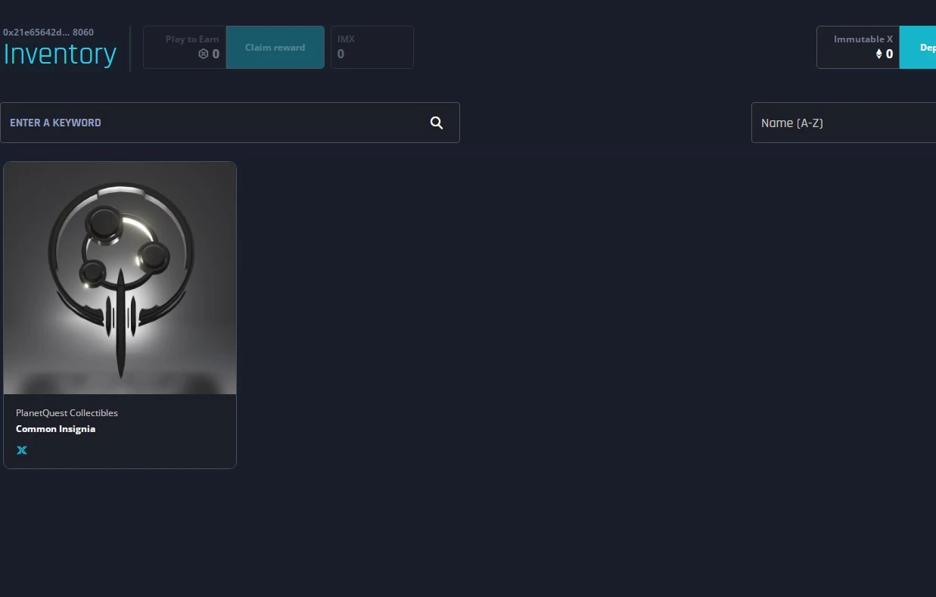Click the Inventory page heading
Viewport: 936px width, 597px height.
point(60,54)
